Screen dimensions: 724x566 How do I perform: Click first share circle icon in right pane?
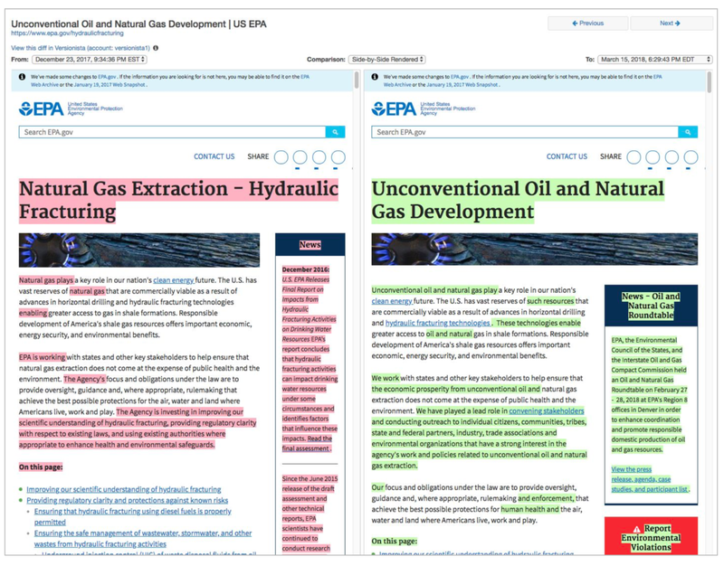tap(633, 157)
